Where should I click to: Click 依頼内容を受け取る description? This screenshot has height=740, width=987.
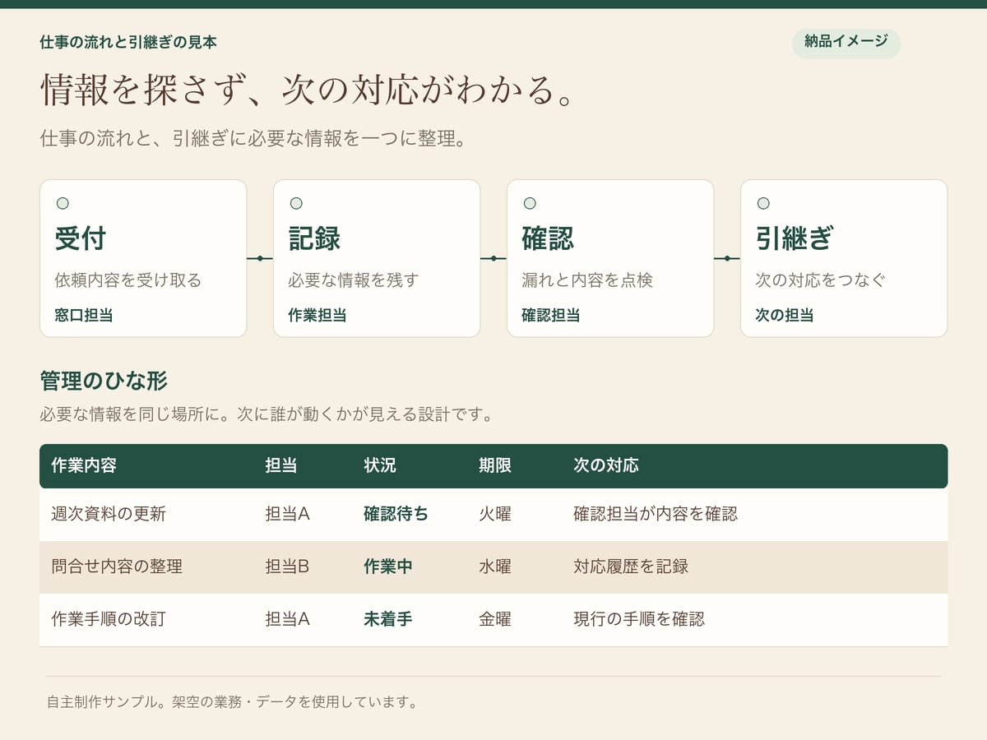coord(127,280)
